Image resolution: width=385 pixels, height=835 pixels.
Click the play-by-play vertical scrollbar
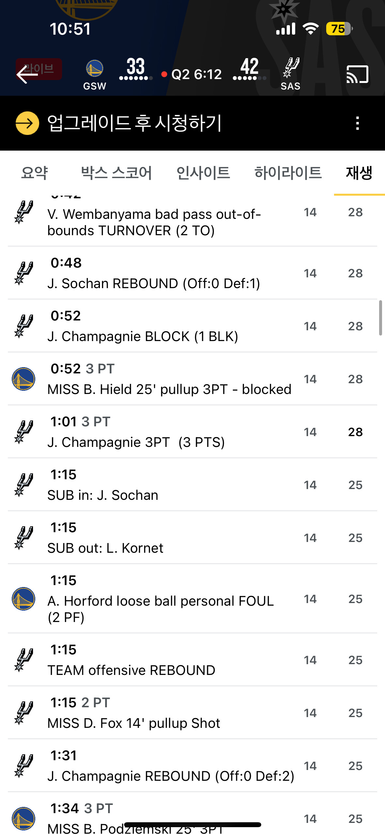pos(380,318)
